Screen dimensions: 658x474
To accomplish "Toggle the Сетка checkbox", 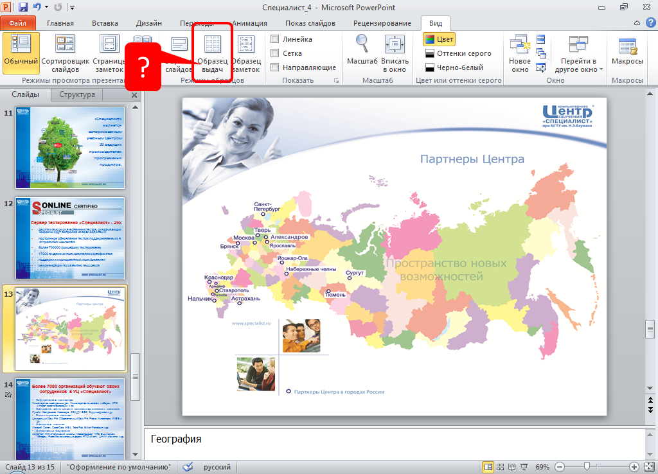I will click(x=275, y=53).
